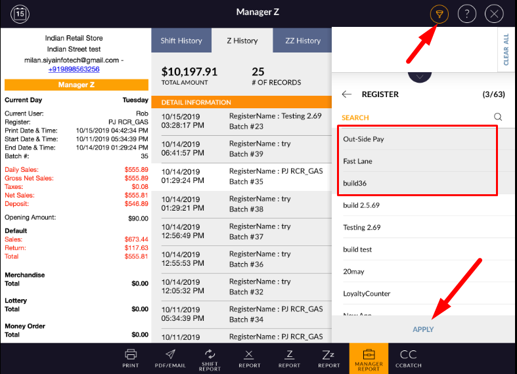The image size is (517, 374).
Task: Click the PDF/Email send icon
Action: pyautogui.click(x=170, y=358)
